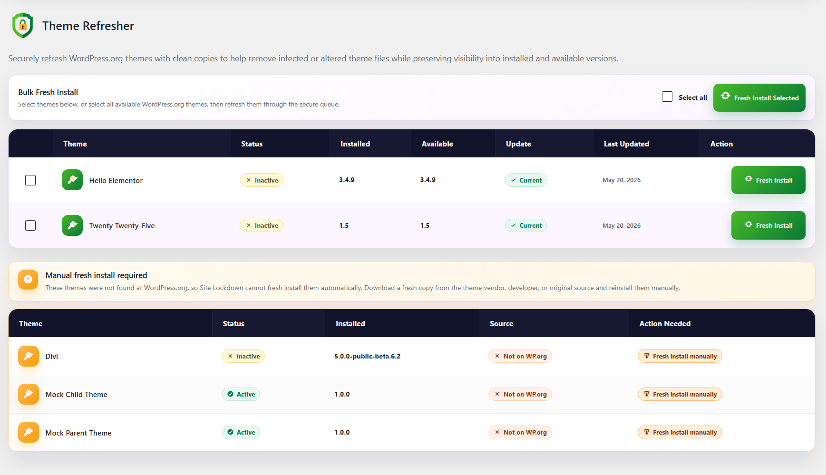Click Hello Elementor installed version 3.4.9
Viewport: 826px width, 475px height.
347,180
